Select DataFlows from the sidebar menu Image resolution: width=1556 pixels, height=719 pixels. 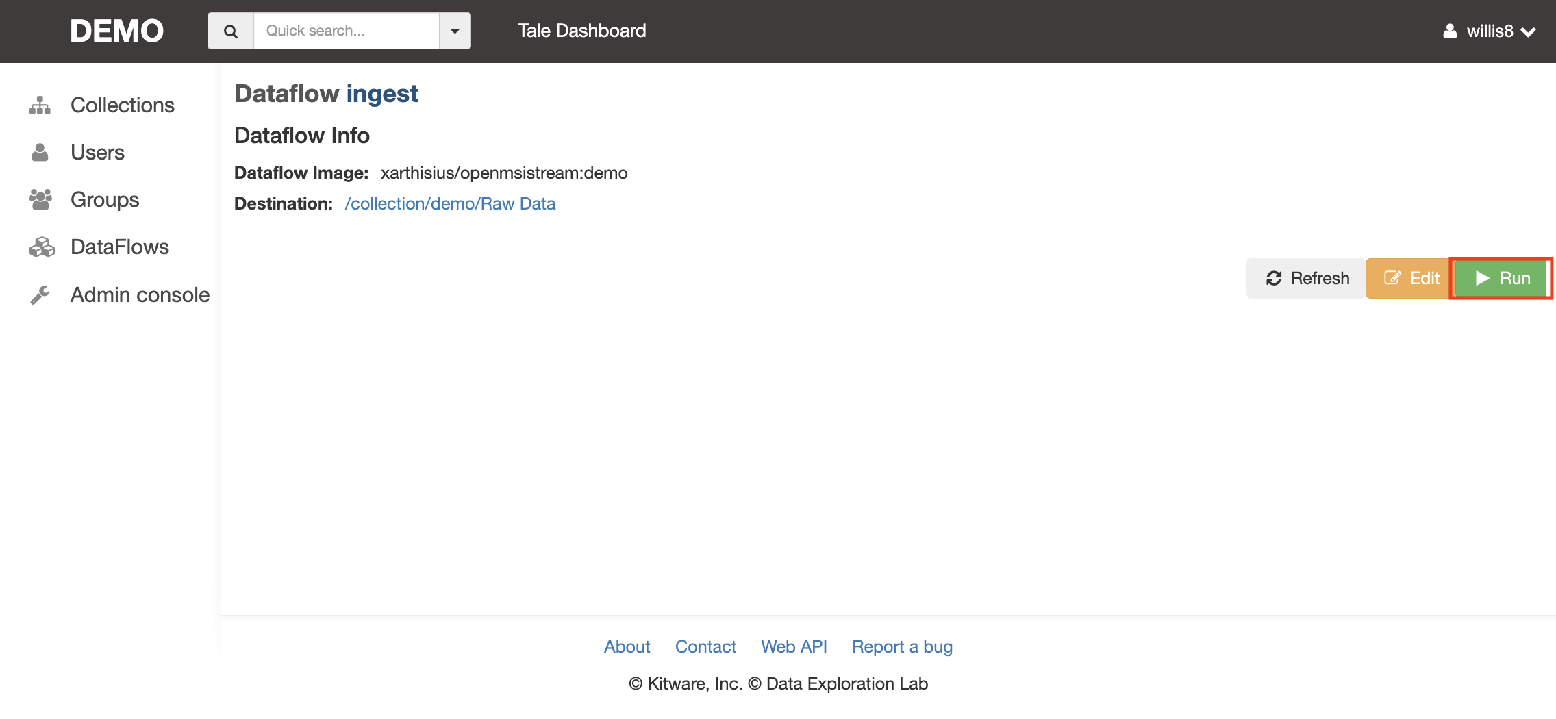[x=119, y=247]
